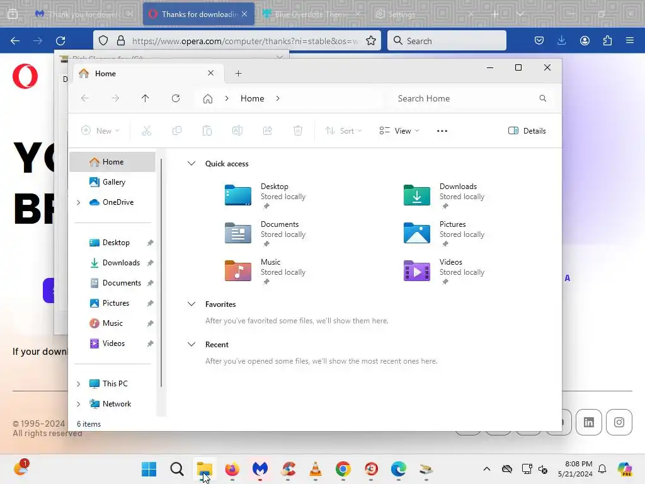Open Firefox Downloads panel icon
This screenshot has width=645, height=484.
click(561, 40)
